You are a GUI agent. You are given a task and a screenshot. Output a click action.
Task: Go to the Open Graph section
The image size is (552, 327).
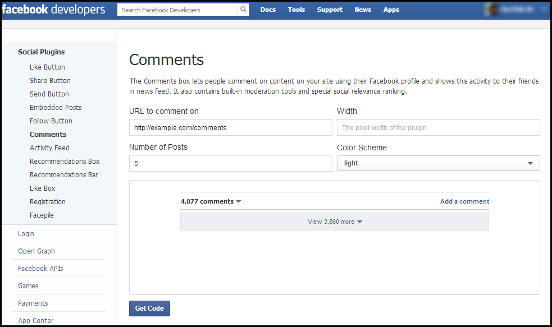(36, 251)
